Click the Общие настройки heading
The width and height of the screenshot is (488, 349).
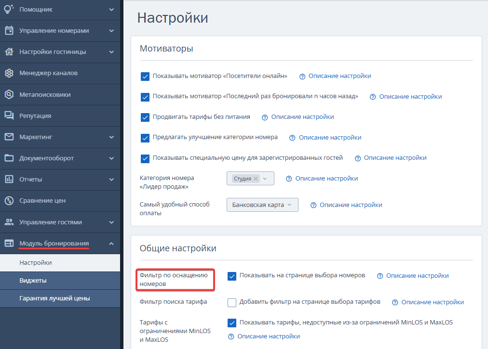click(x=178, y=248)
